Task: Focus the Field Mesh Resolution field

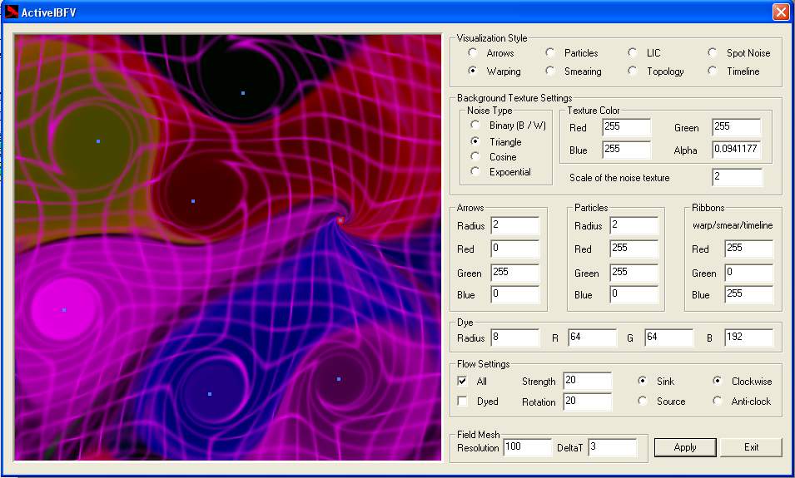Action: pyautogui.click(x=527, y=448)
